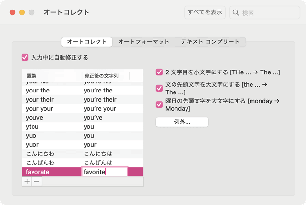Click the minus button to remove entry
Viewport: 306px width, 205px height.
coord(37,182)
